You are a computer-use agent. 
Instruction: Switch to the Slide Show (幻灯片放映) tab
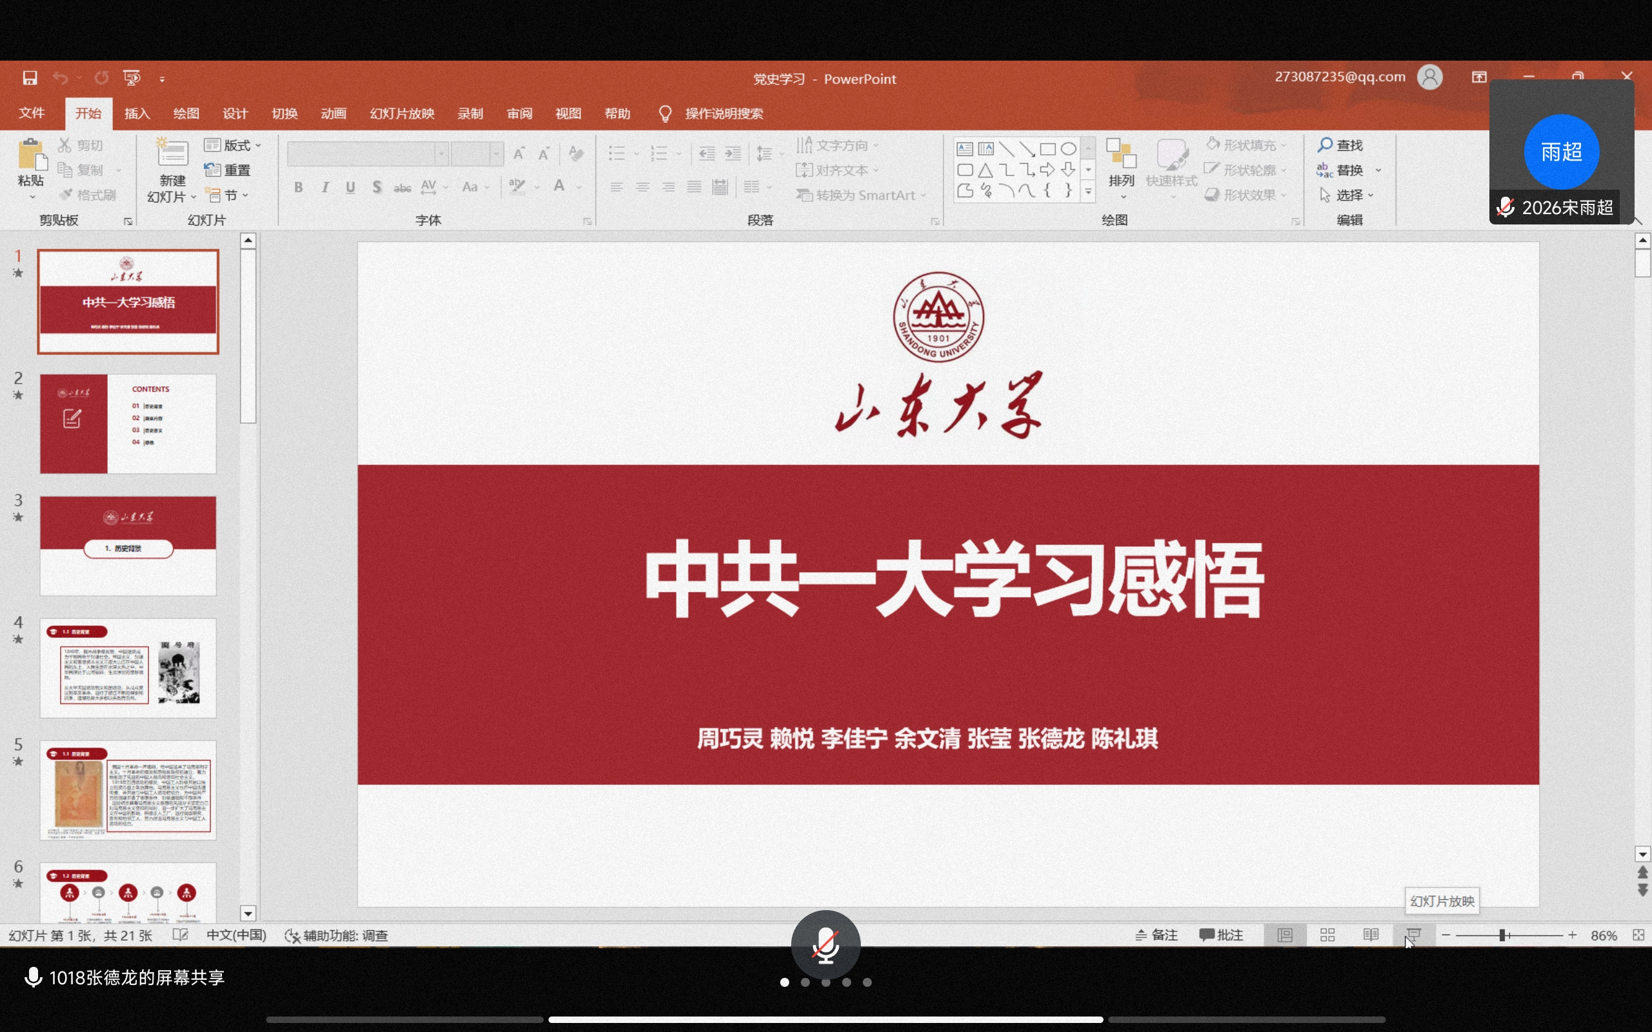pyautogui.click(x=402, y=114)
